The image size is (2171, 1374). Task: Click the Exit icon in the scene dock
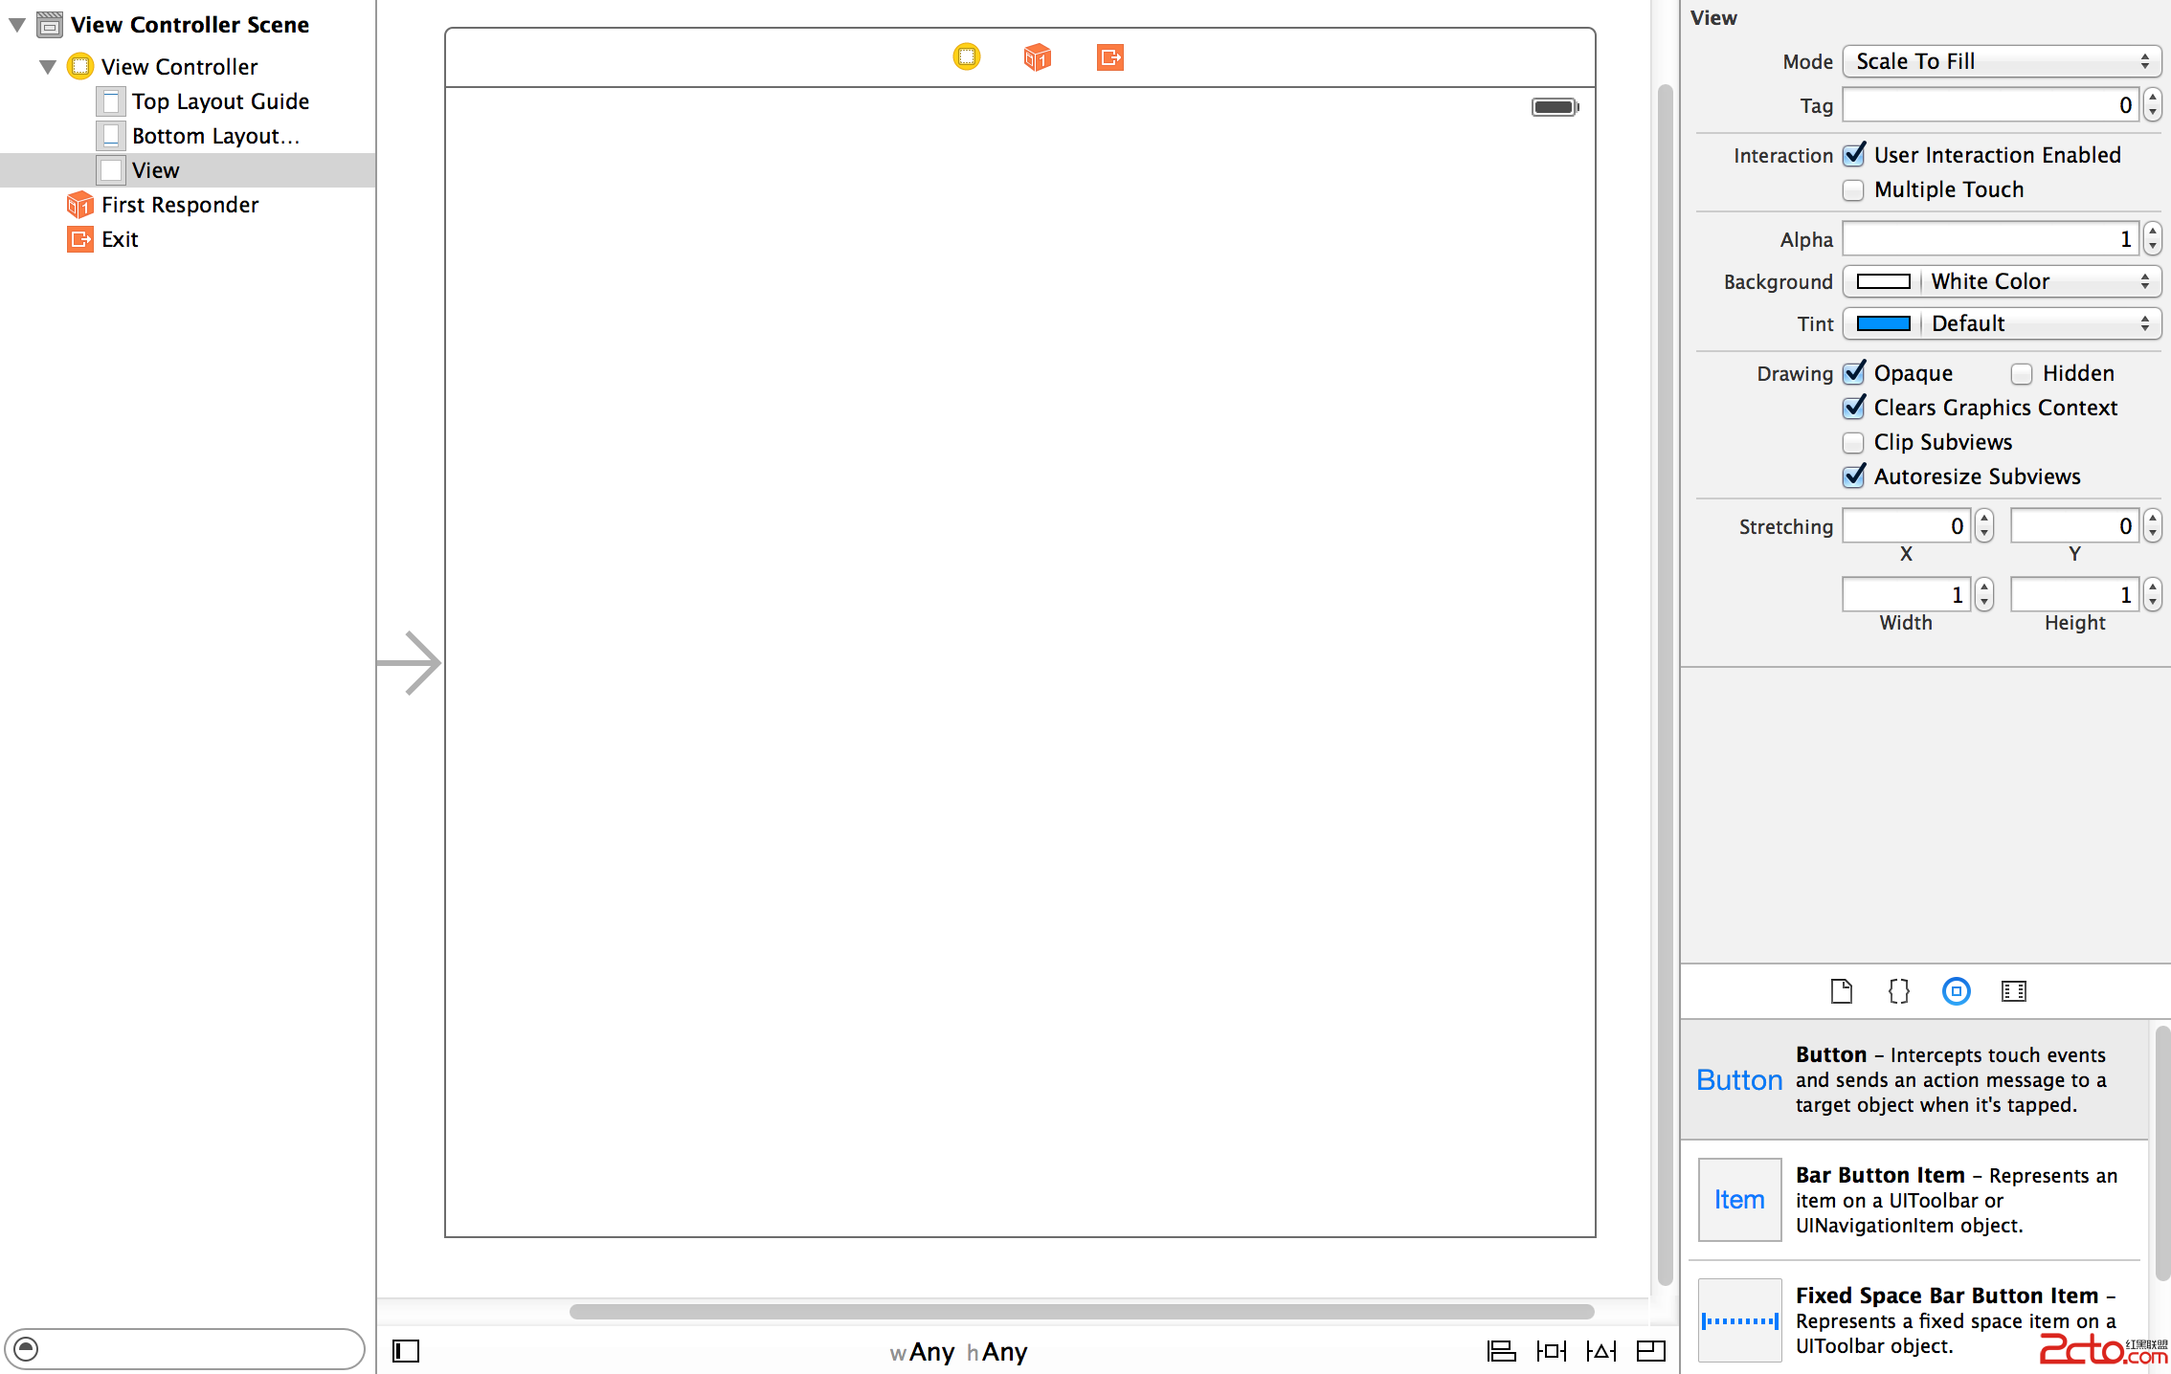[1109, 57]
